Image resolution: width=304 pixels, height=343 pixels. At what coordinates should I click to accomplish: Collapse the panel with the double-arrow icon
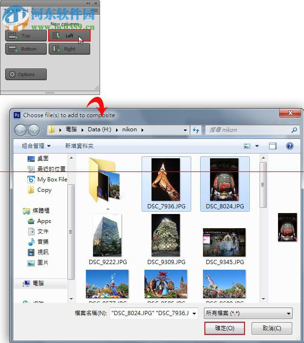(88, 3)
